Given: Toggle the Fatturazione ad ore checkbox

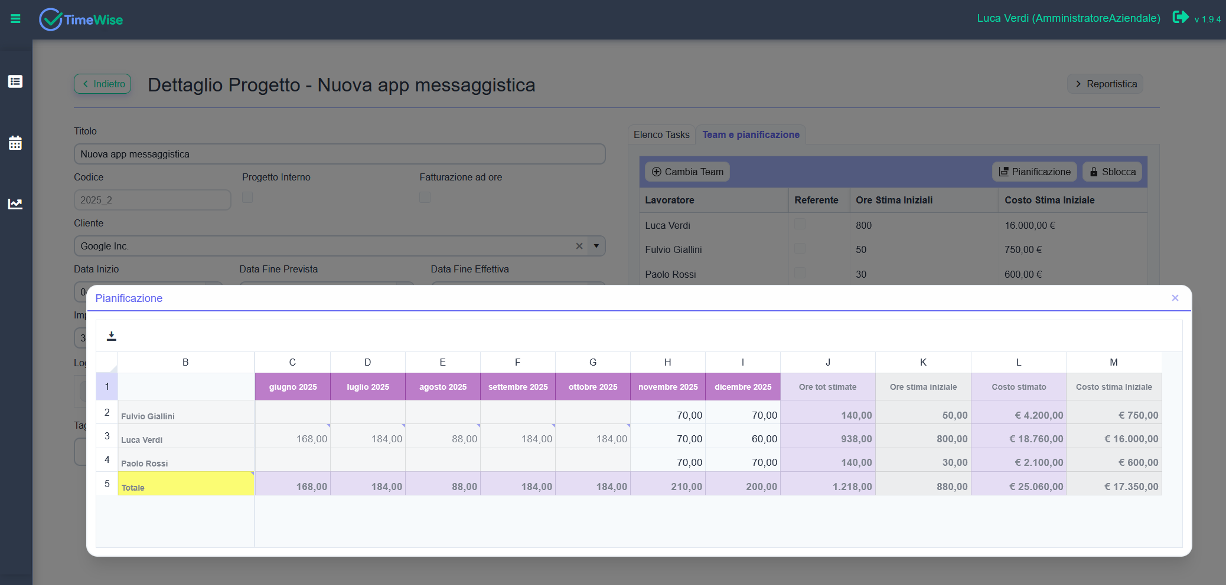Looking at the screenshot, I should pos(425,197).
